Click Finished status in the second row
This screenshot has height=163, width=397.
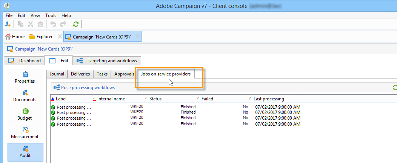(x=188, y=112)
